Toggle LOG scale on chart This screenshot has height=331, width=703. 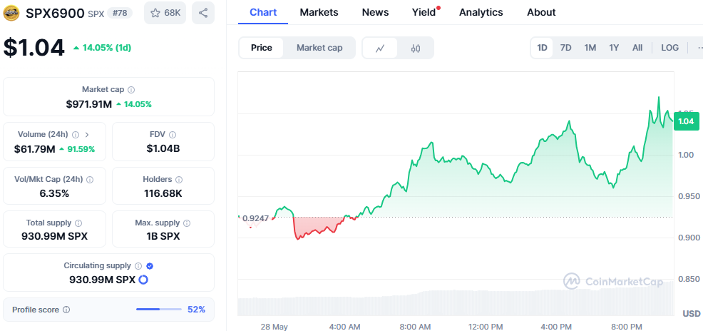(x=669, y=48)
